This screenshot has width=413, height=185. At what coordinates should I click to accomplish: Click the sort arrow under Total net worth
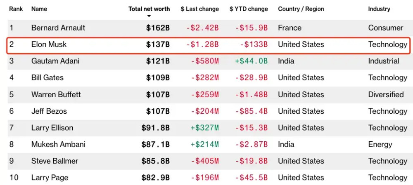pyautogui.click(x=149, y=16)
